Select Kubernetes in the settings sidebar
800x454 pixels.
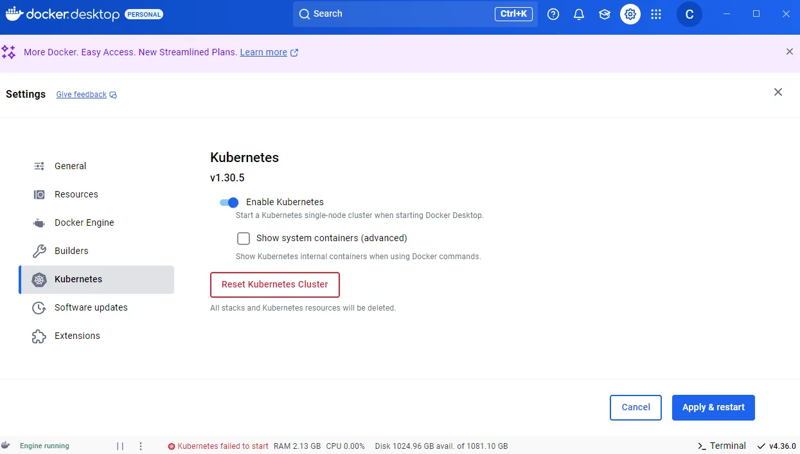(96, 279)
